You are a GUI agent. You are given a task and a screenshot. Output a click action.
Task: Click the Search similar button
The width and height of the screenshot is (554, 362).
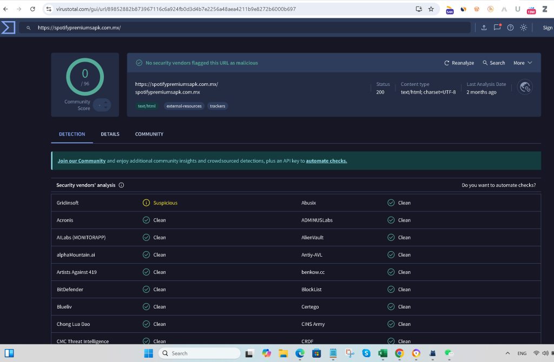point(493,63)
